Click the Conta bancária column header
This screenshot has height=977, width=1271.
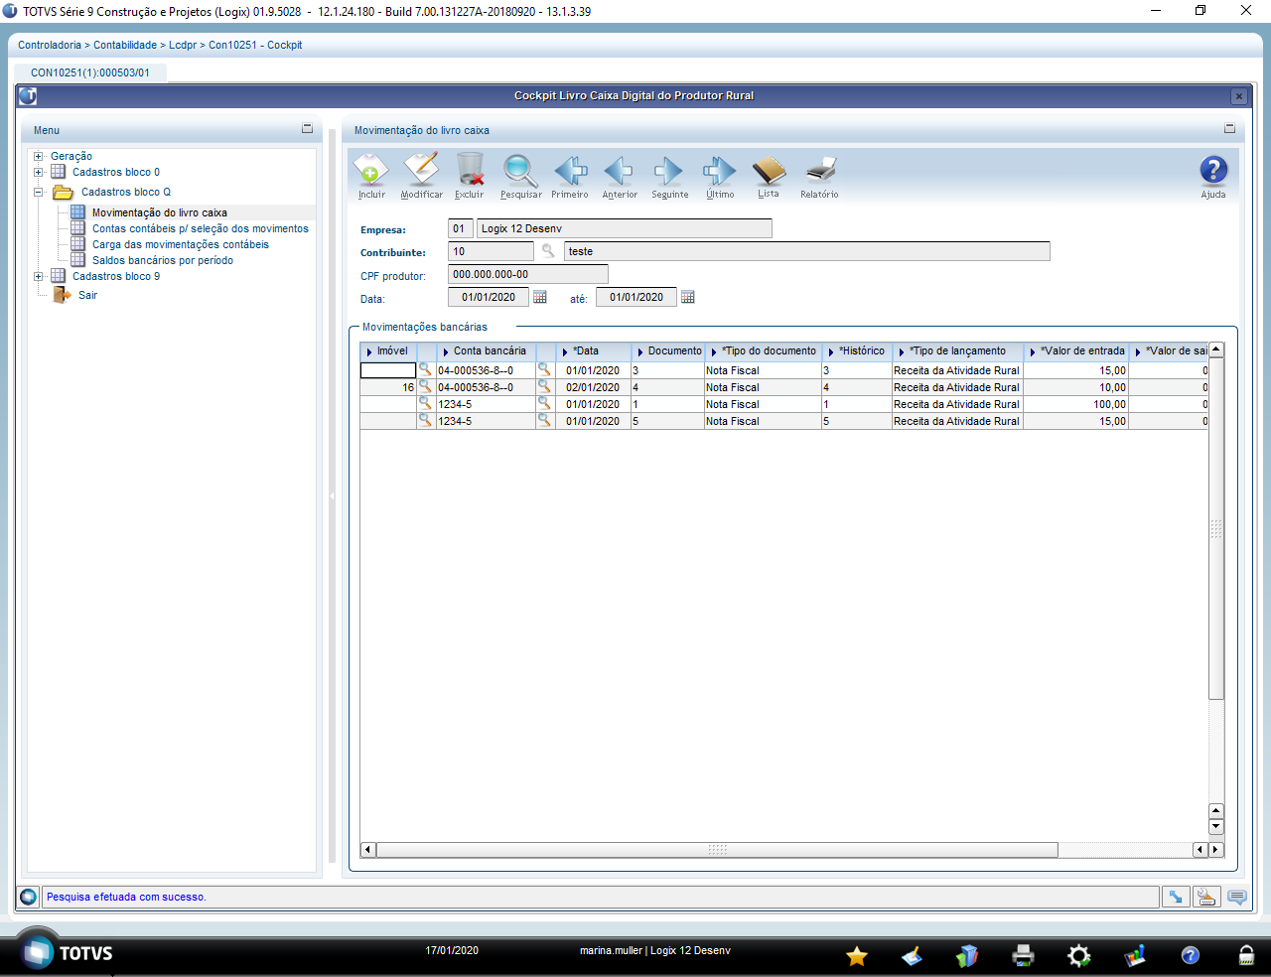[487, 351]
